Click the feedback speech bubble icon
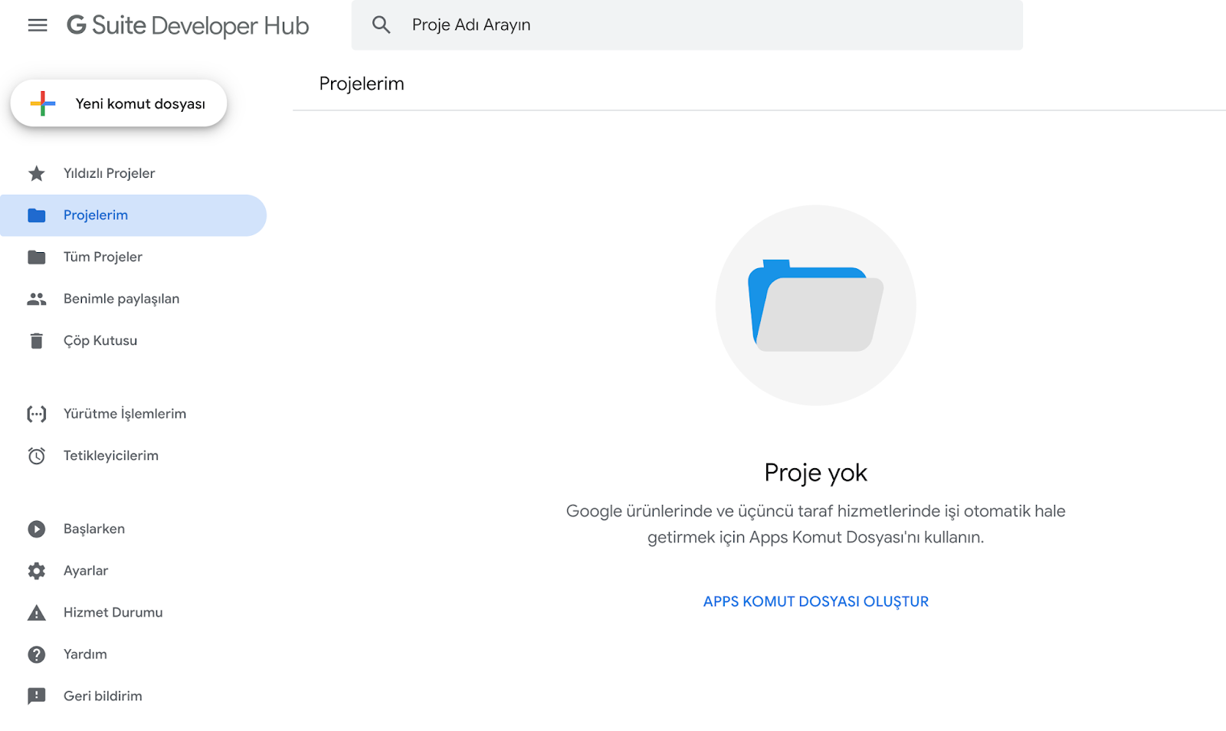Image resolution: width=1226 pixels, height=731 pixels. [x=36, y=696]
